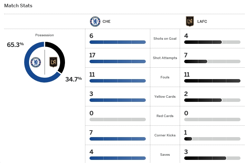This screenshot has height=163, width=245.
Task: Click Chelsea's Fouls blue bar
Action: pyautogui.click(x=117, y=81)
